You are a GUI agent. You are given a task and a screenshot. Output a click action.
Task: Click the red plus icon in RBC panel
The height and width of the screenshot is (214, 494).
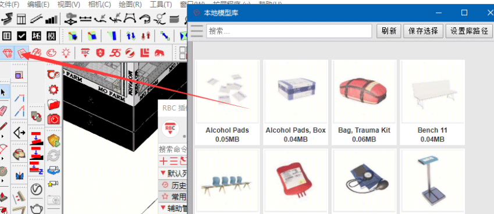click(x=163, y=162)
